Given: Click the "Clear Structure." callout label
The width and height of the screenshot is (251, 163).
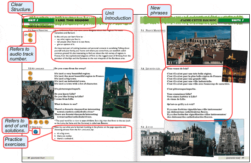Looking at the screenshot, I should [21, 7].
